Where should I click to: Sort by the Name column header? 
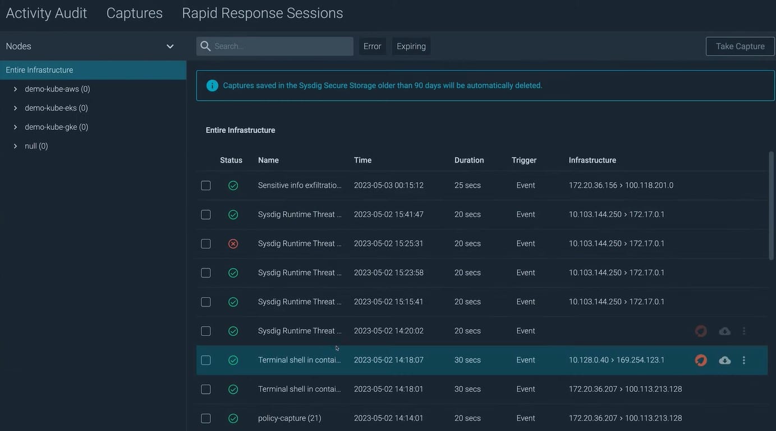(x=268, y=160)
